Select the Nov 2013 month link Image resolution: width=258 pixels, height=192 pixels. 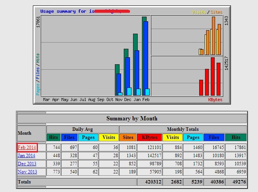(27, 172)
